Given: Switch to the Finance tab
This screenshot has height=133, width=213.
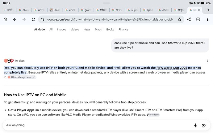Looking at the screenshot, I should click(123, 29).
